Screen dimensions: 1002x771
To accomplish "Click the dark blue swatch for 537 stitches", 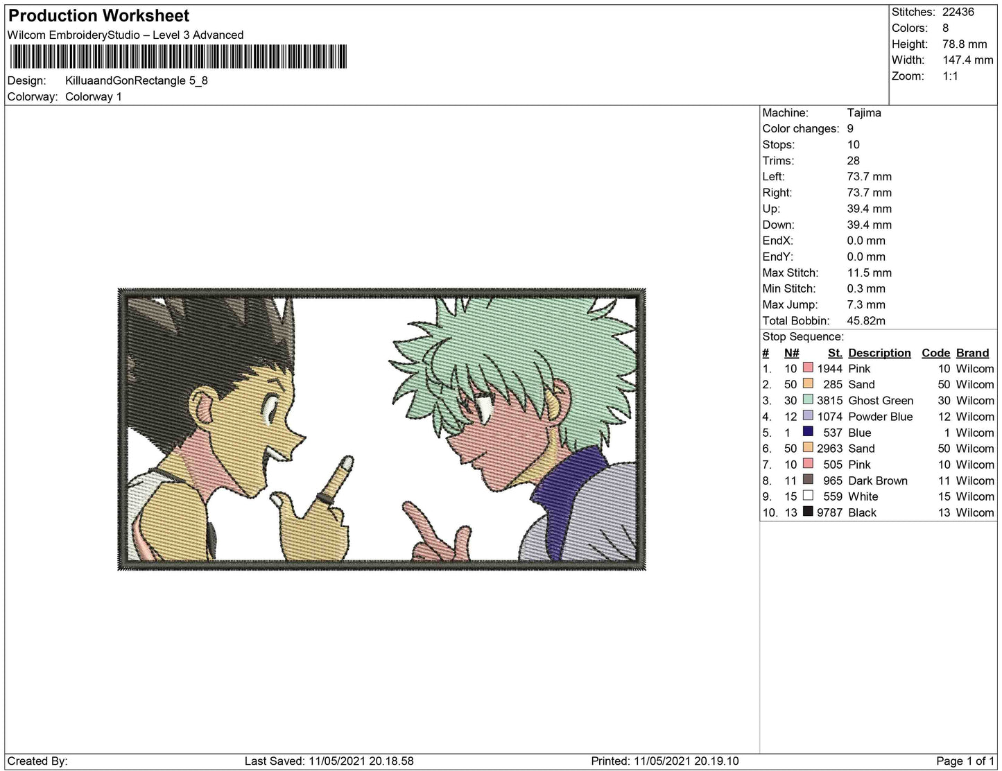I will point(808,432).
